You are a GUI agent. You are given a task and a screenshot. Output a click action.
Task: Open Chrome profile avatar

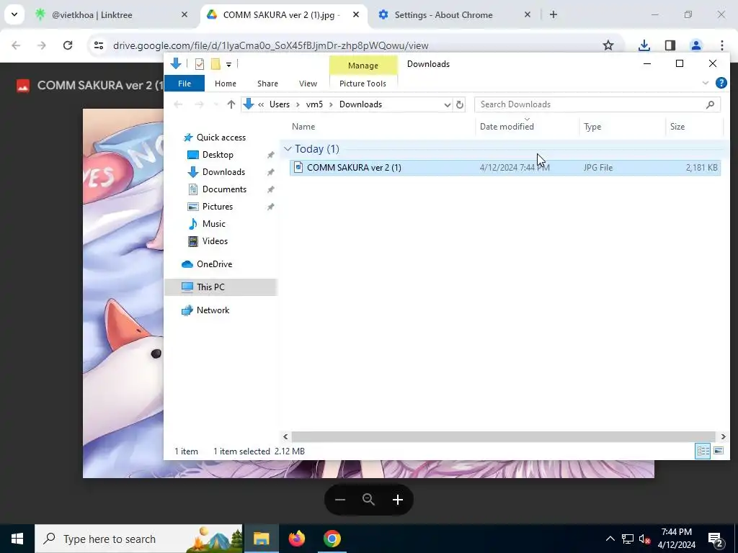pos(696,45)
